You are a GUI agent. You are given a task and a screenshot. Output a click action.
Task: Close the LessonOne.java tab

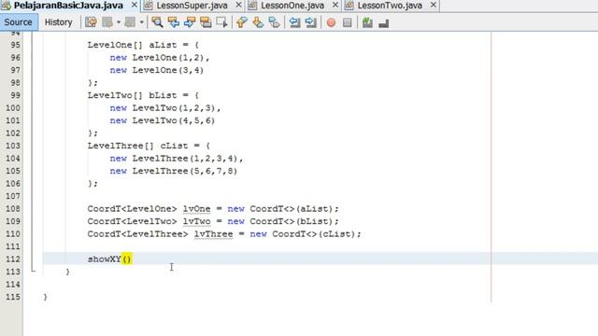pyautogui.click(x=335, y=5)
